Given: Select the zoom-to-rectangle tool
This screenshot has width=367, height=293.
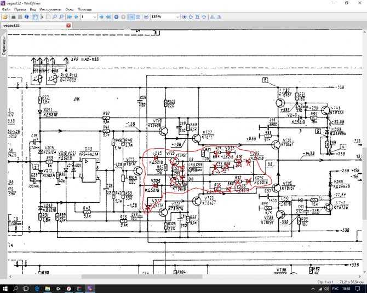Looking at the screenshot, I should (61, 17).
